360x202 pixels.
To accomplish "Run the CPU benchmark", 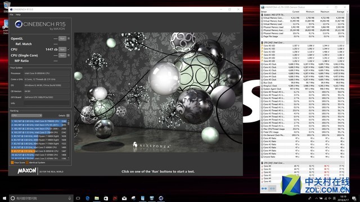I will [x=62, y=49].
